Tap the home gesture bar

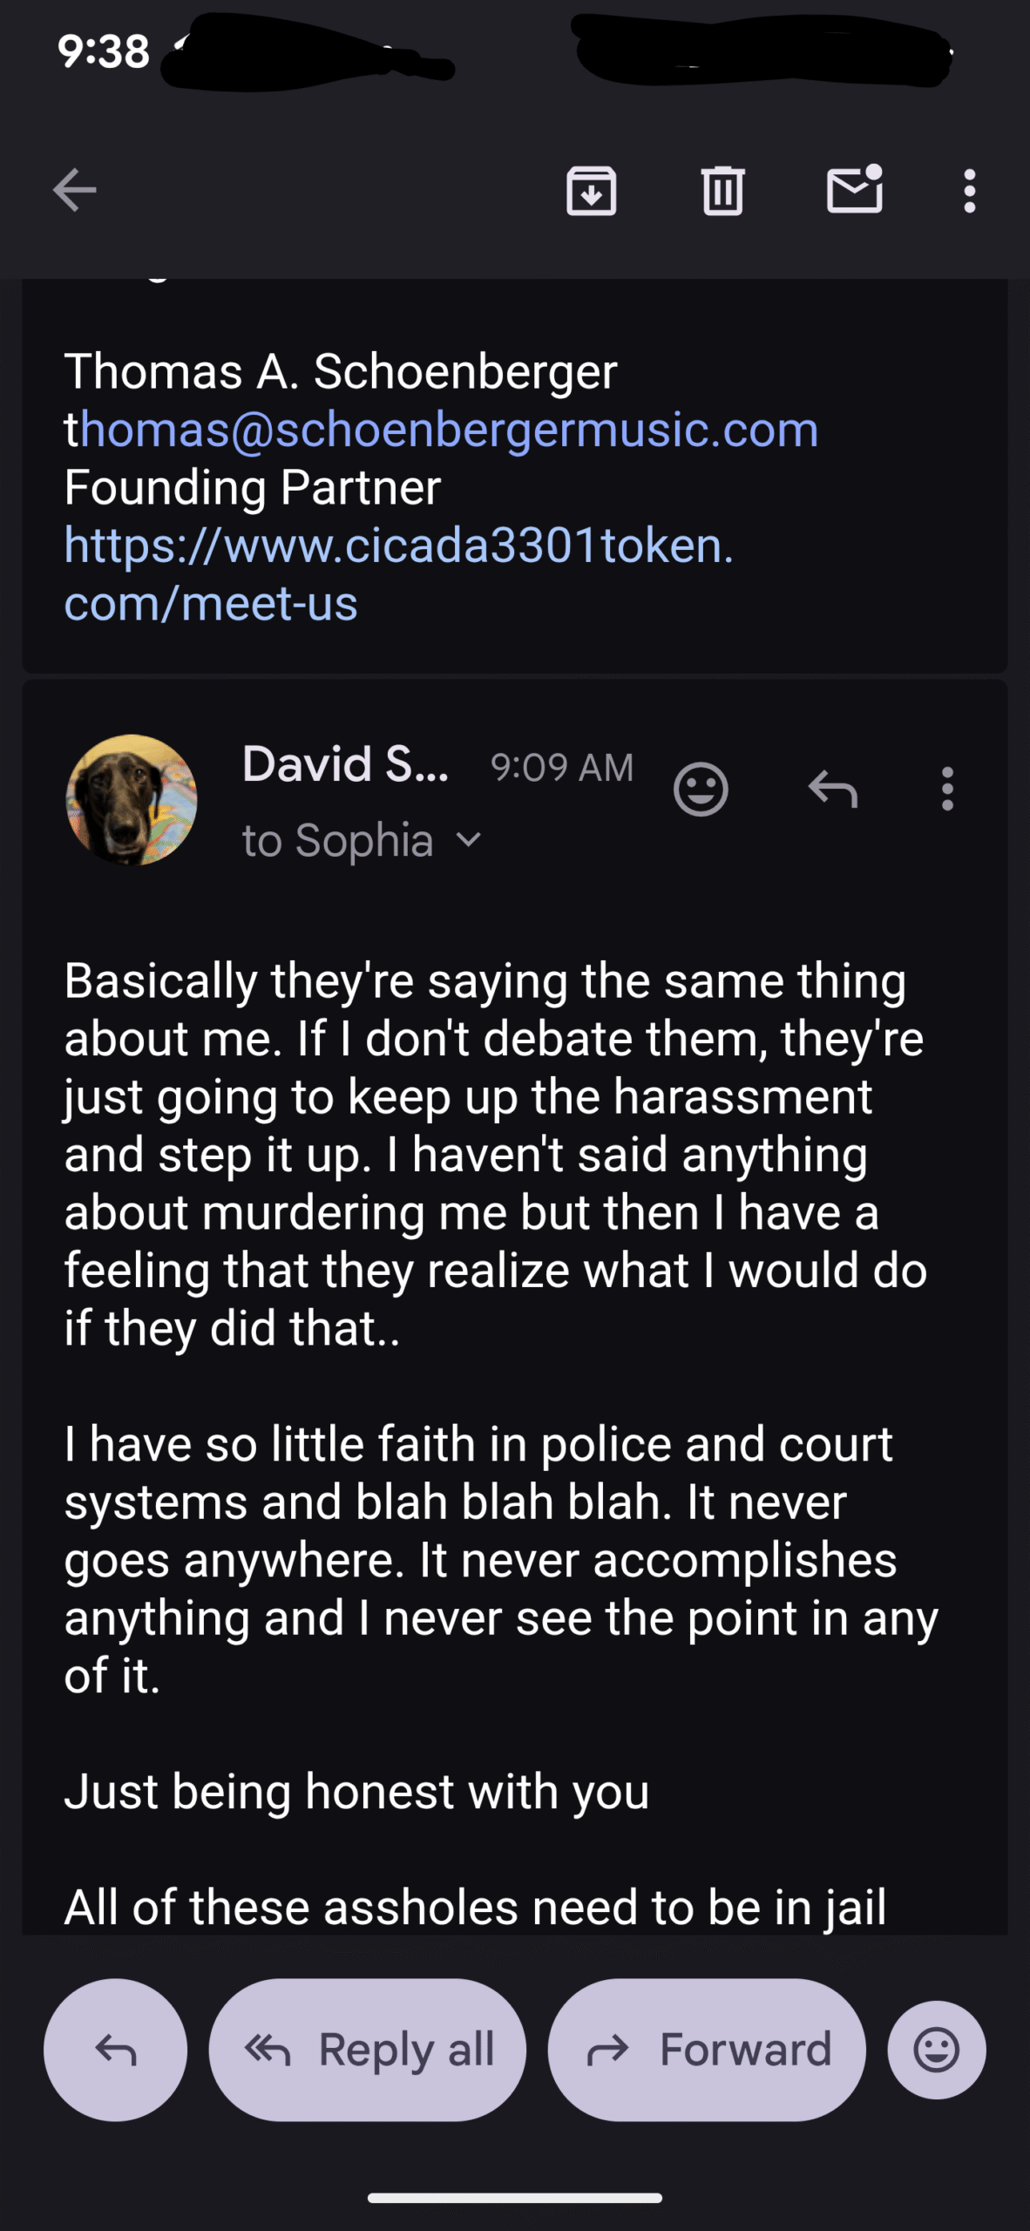(515, 2198)
